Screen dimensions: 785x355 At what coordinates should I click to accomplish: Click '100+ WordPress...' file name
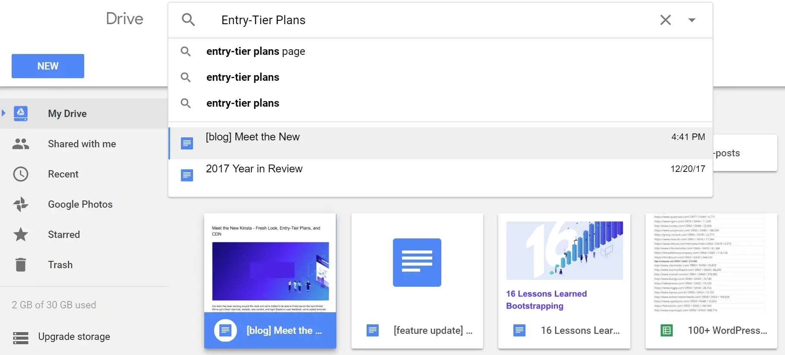pos(728,330)
